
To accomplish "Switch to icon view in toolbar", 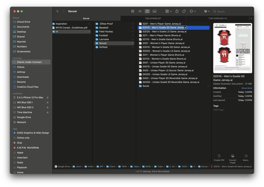I will (x=133, y=11).
